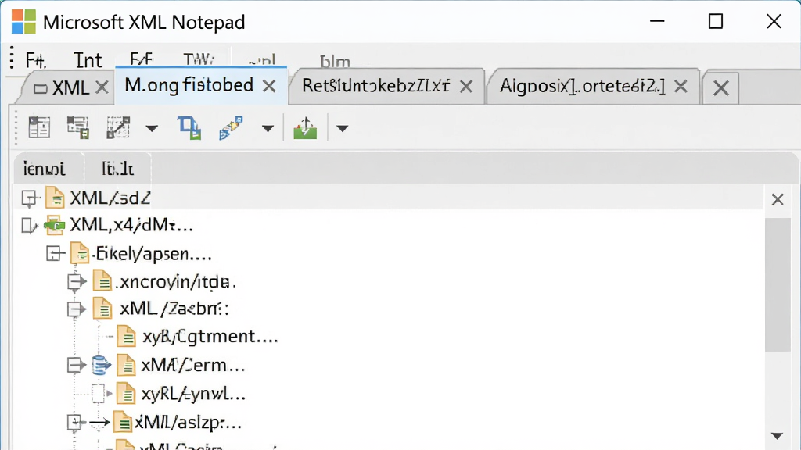This screenshot has width=801, height=450.
Task: Toggle the box beside 'xyRL/Eynwl...'
Action: click(x=98, y=394)
